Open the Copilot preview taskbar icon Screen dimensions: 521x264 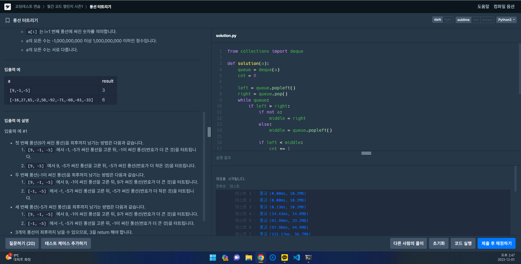[225, 257]
